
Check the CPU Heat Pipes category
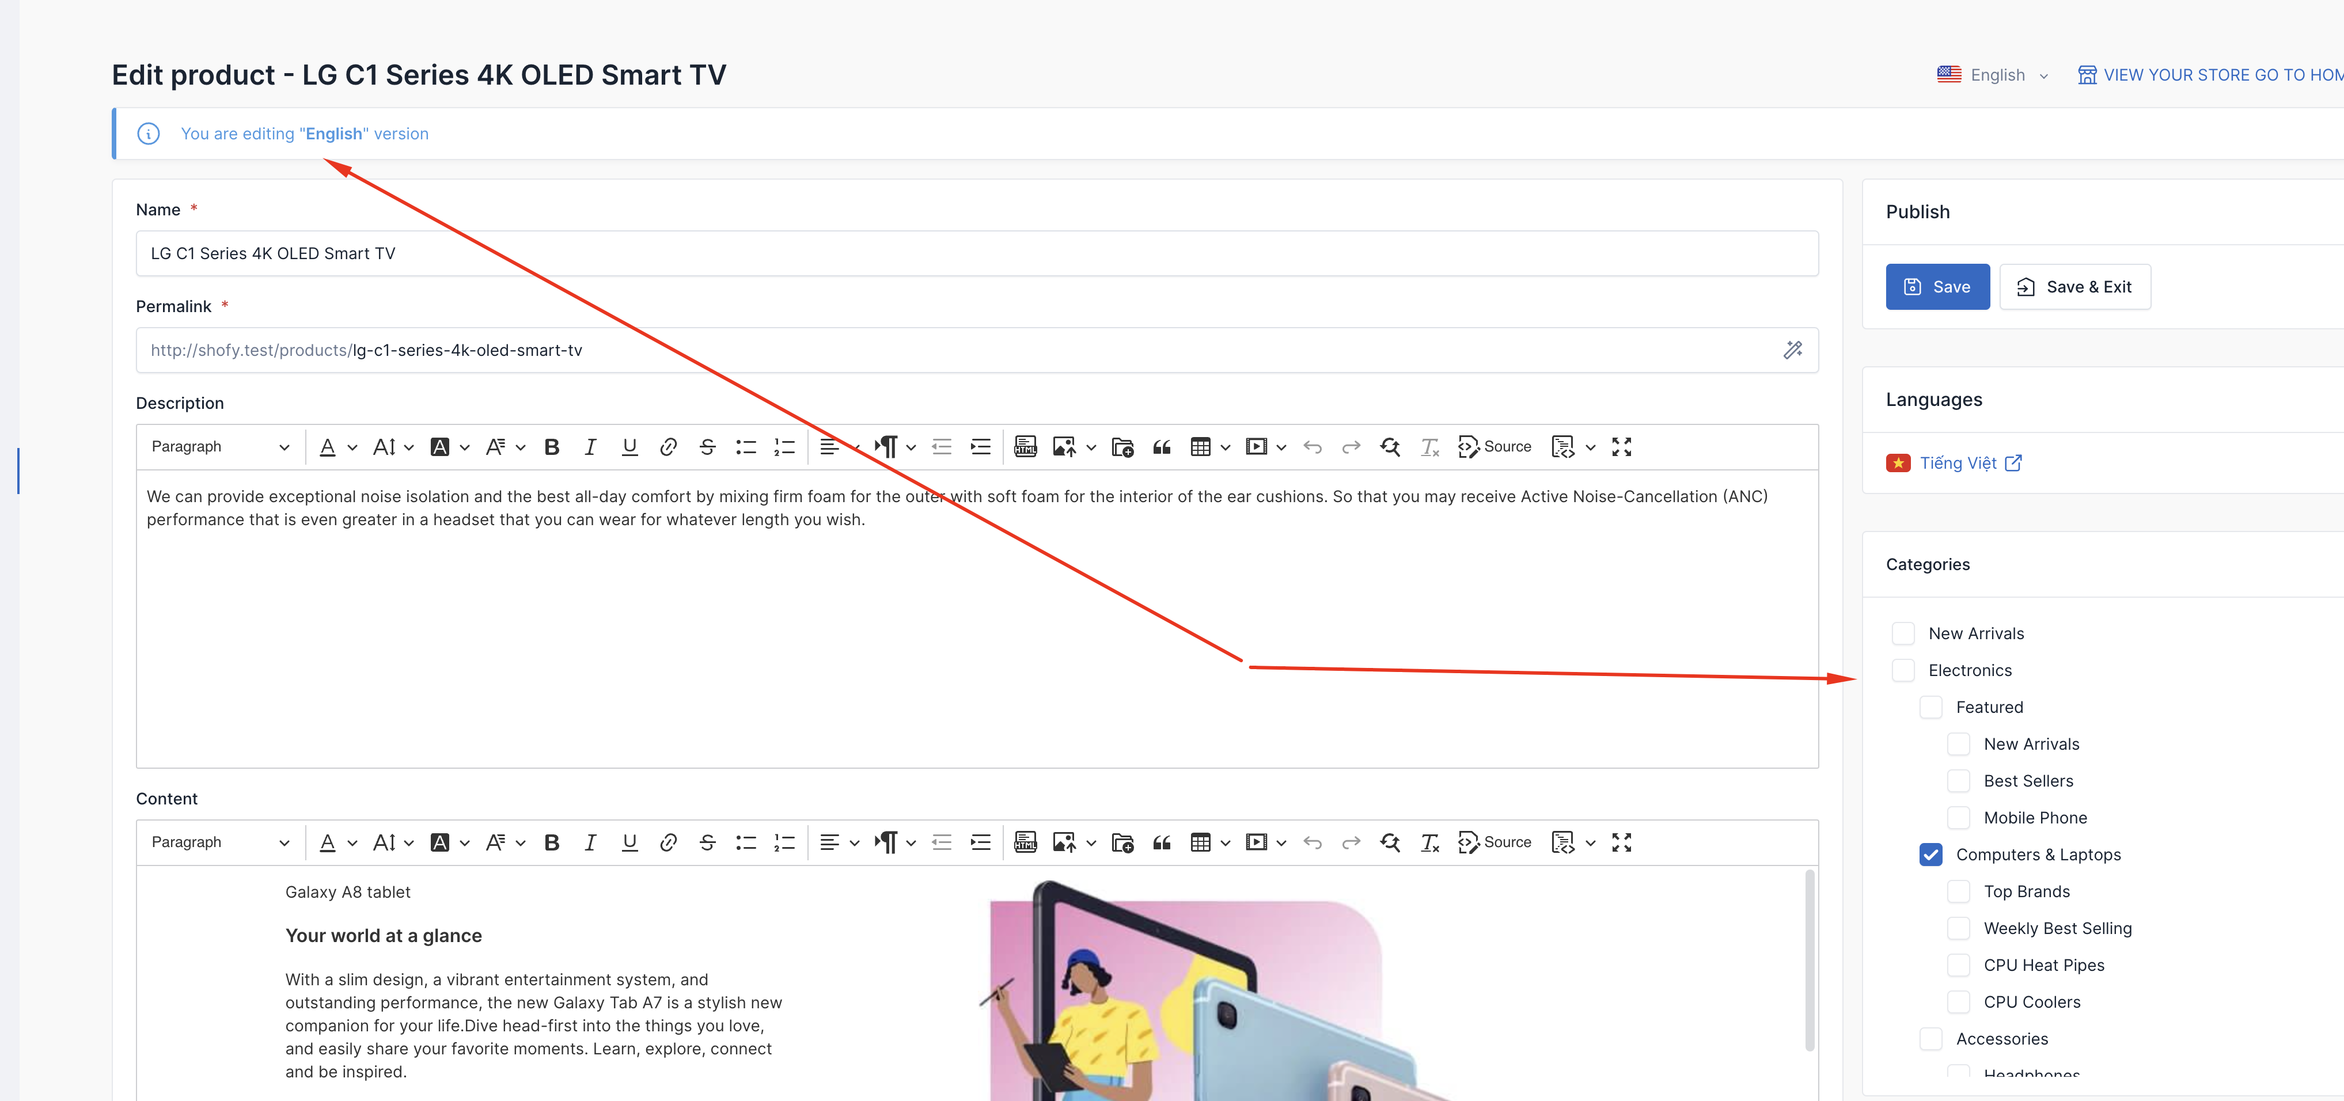point(1958,966)
